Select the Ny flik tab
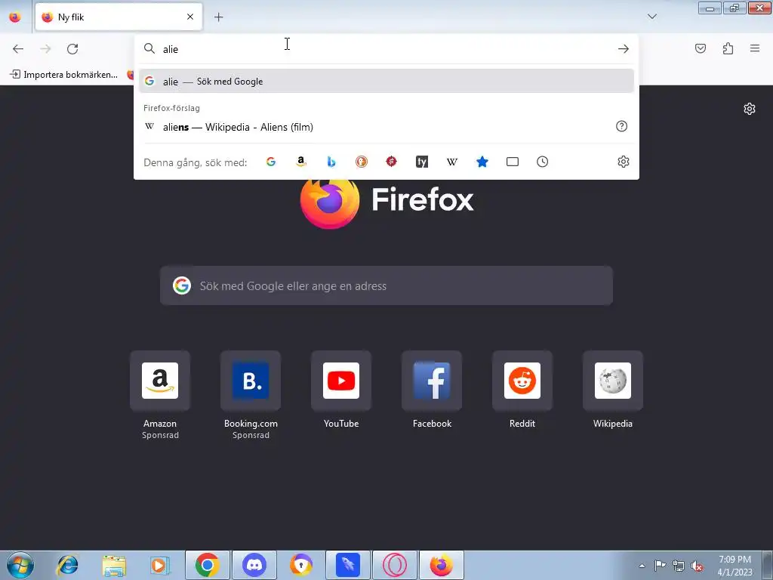773x580 pixels. [x=119, y=17]
